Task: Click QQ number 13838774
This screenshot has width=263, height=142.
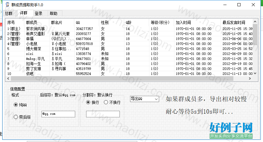Action: pyautogui.click(x=83, y=54)
